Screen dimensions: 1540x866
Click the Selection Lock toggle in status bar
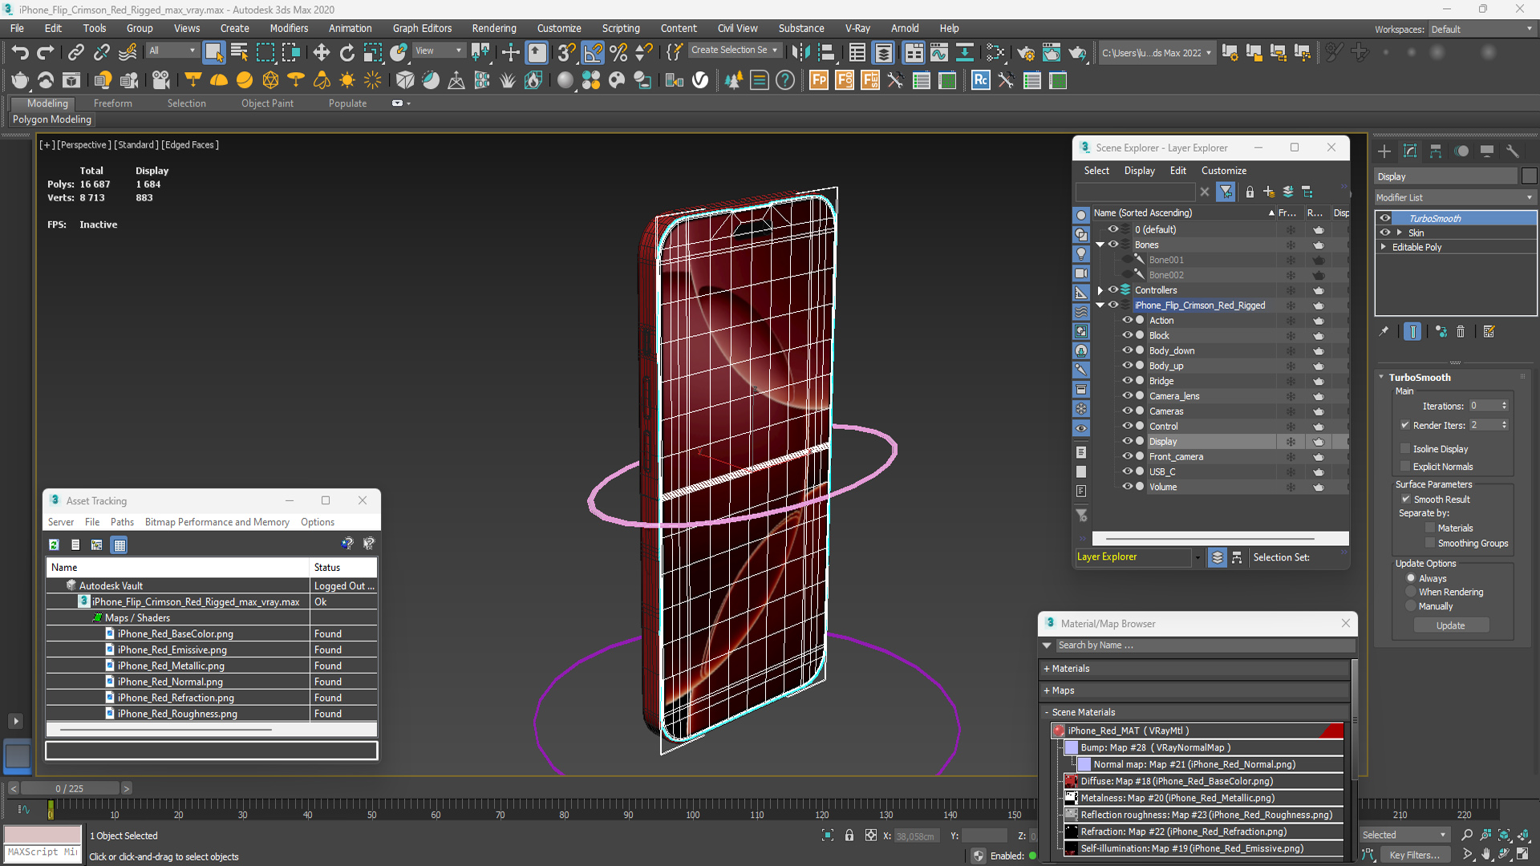coord(849,836)
